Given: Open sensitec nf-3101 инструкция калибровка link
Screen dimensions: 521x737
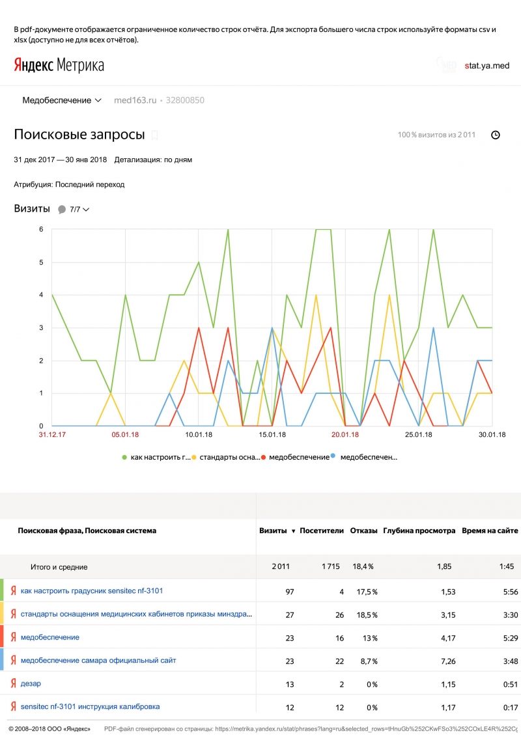Looking at the screenshot, I should 91,706.
